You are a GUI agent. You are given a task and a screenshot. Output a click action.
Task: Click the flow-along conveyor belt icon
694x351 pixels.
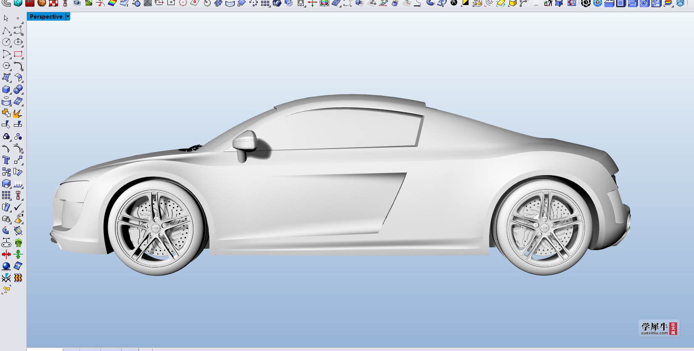(x=6, y=243)
